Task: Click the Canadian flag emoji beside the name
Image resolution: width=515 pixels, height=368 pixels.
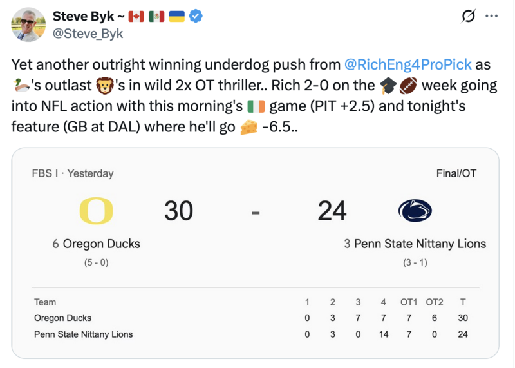Action: (136, 16)
